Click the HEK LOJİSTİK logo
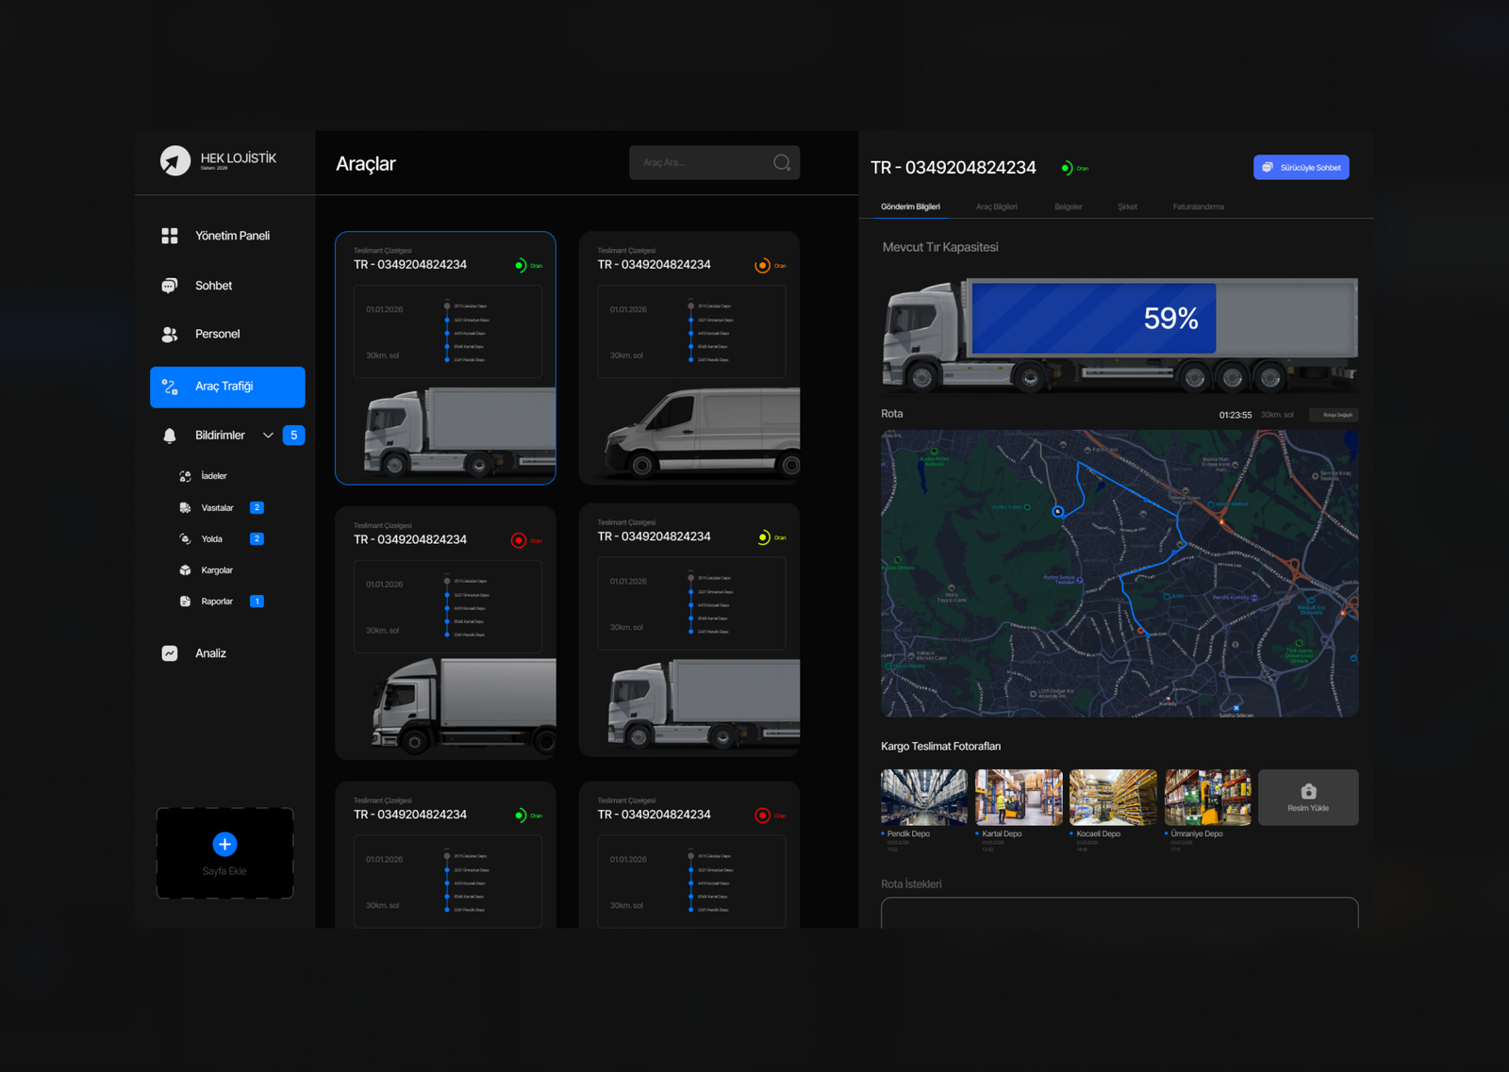 pos(175,161)
